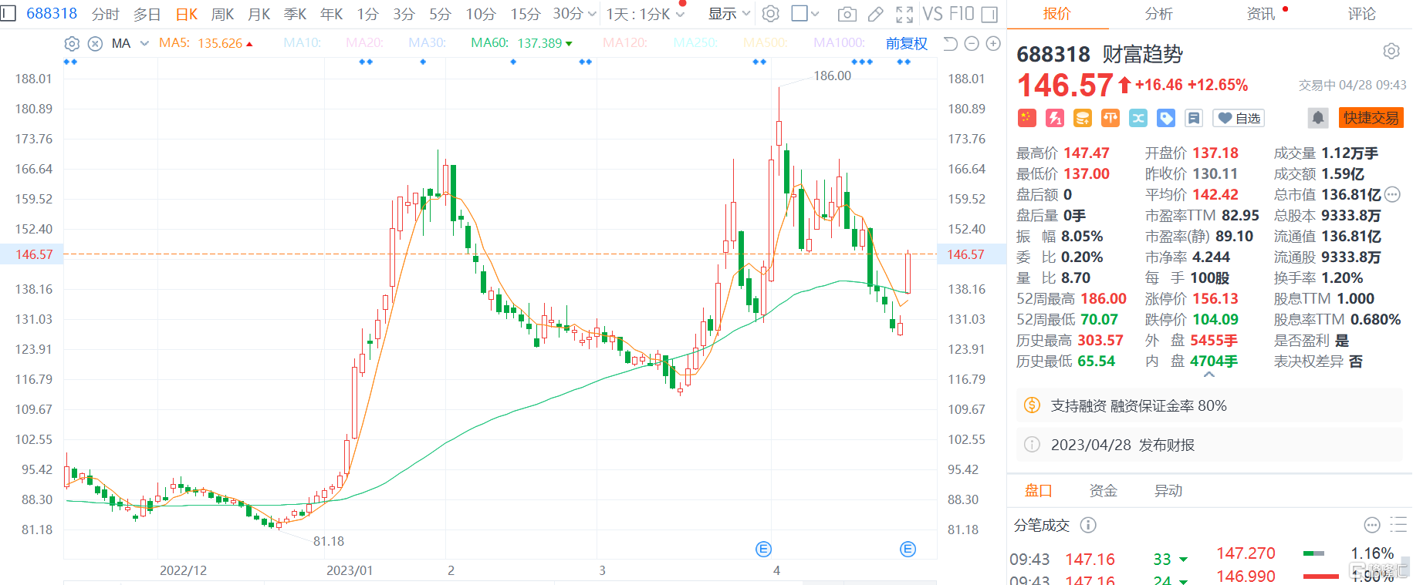
Task: Click more icon next to 总市值 136.81亿
Action: coord(1392,194)
